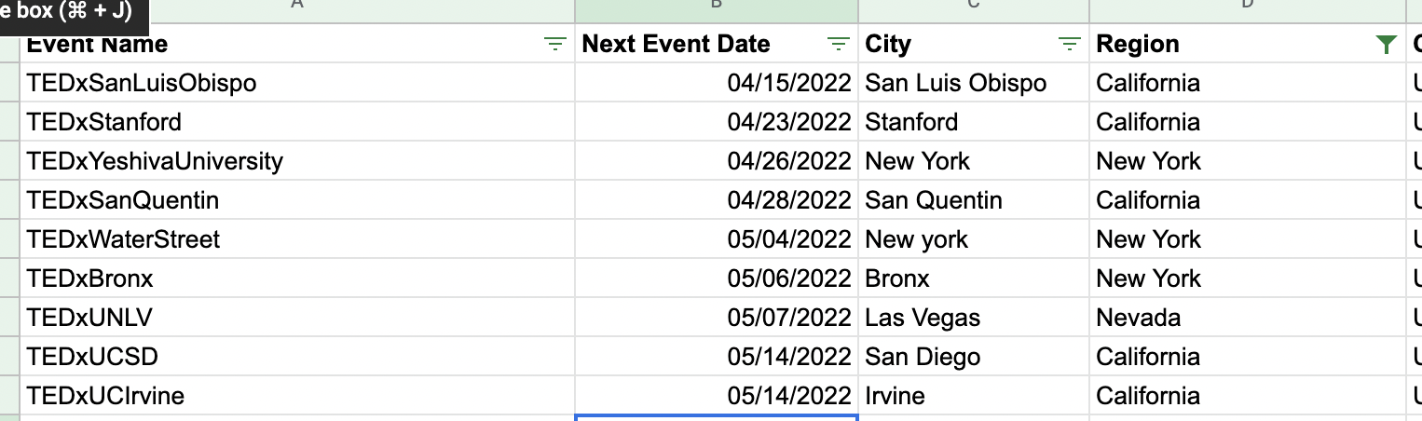Select the TEDxUCSD row date 05/14/2022
1422x421 pixels.
pyautogui.click(x=717, y=357)
